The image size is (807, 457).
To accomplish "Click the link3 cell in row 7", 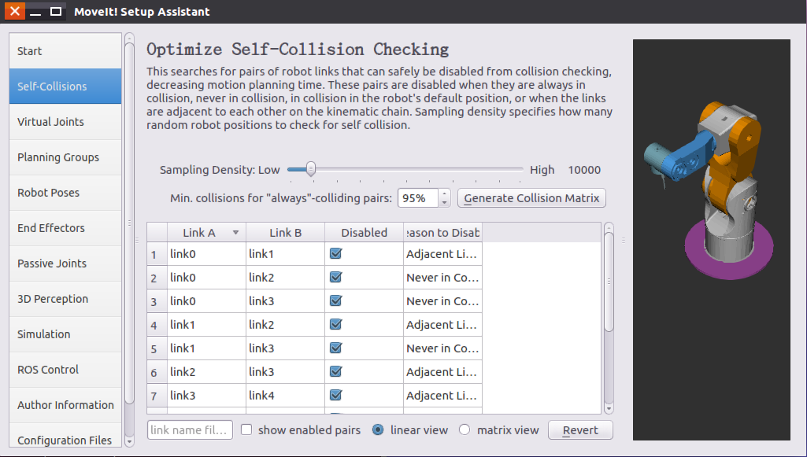I will tap(206, 396).
